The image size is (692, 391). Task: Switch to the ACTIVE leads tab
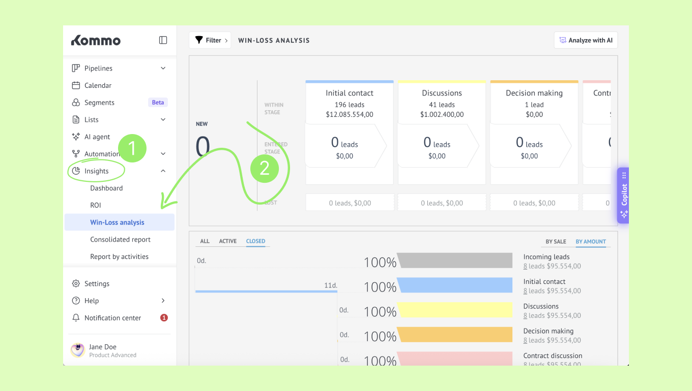227,241
